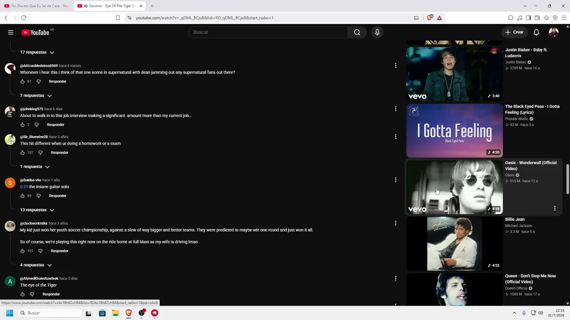The width and height of the screenshot is (570, 320).
Task: Expand the 1 respuesta thread
Action: coord(35,167)
